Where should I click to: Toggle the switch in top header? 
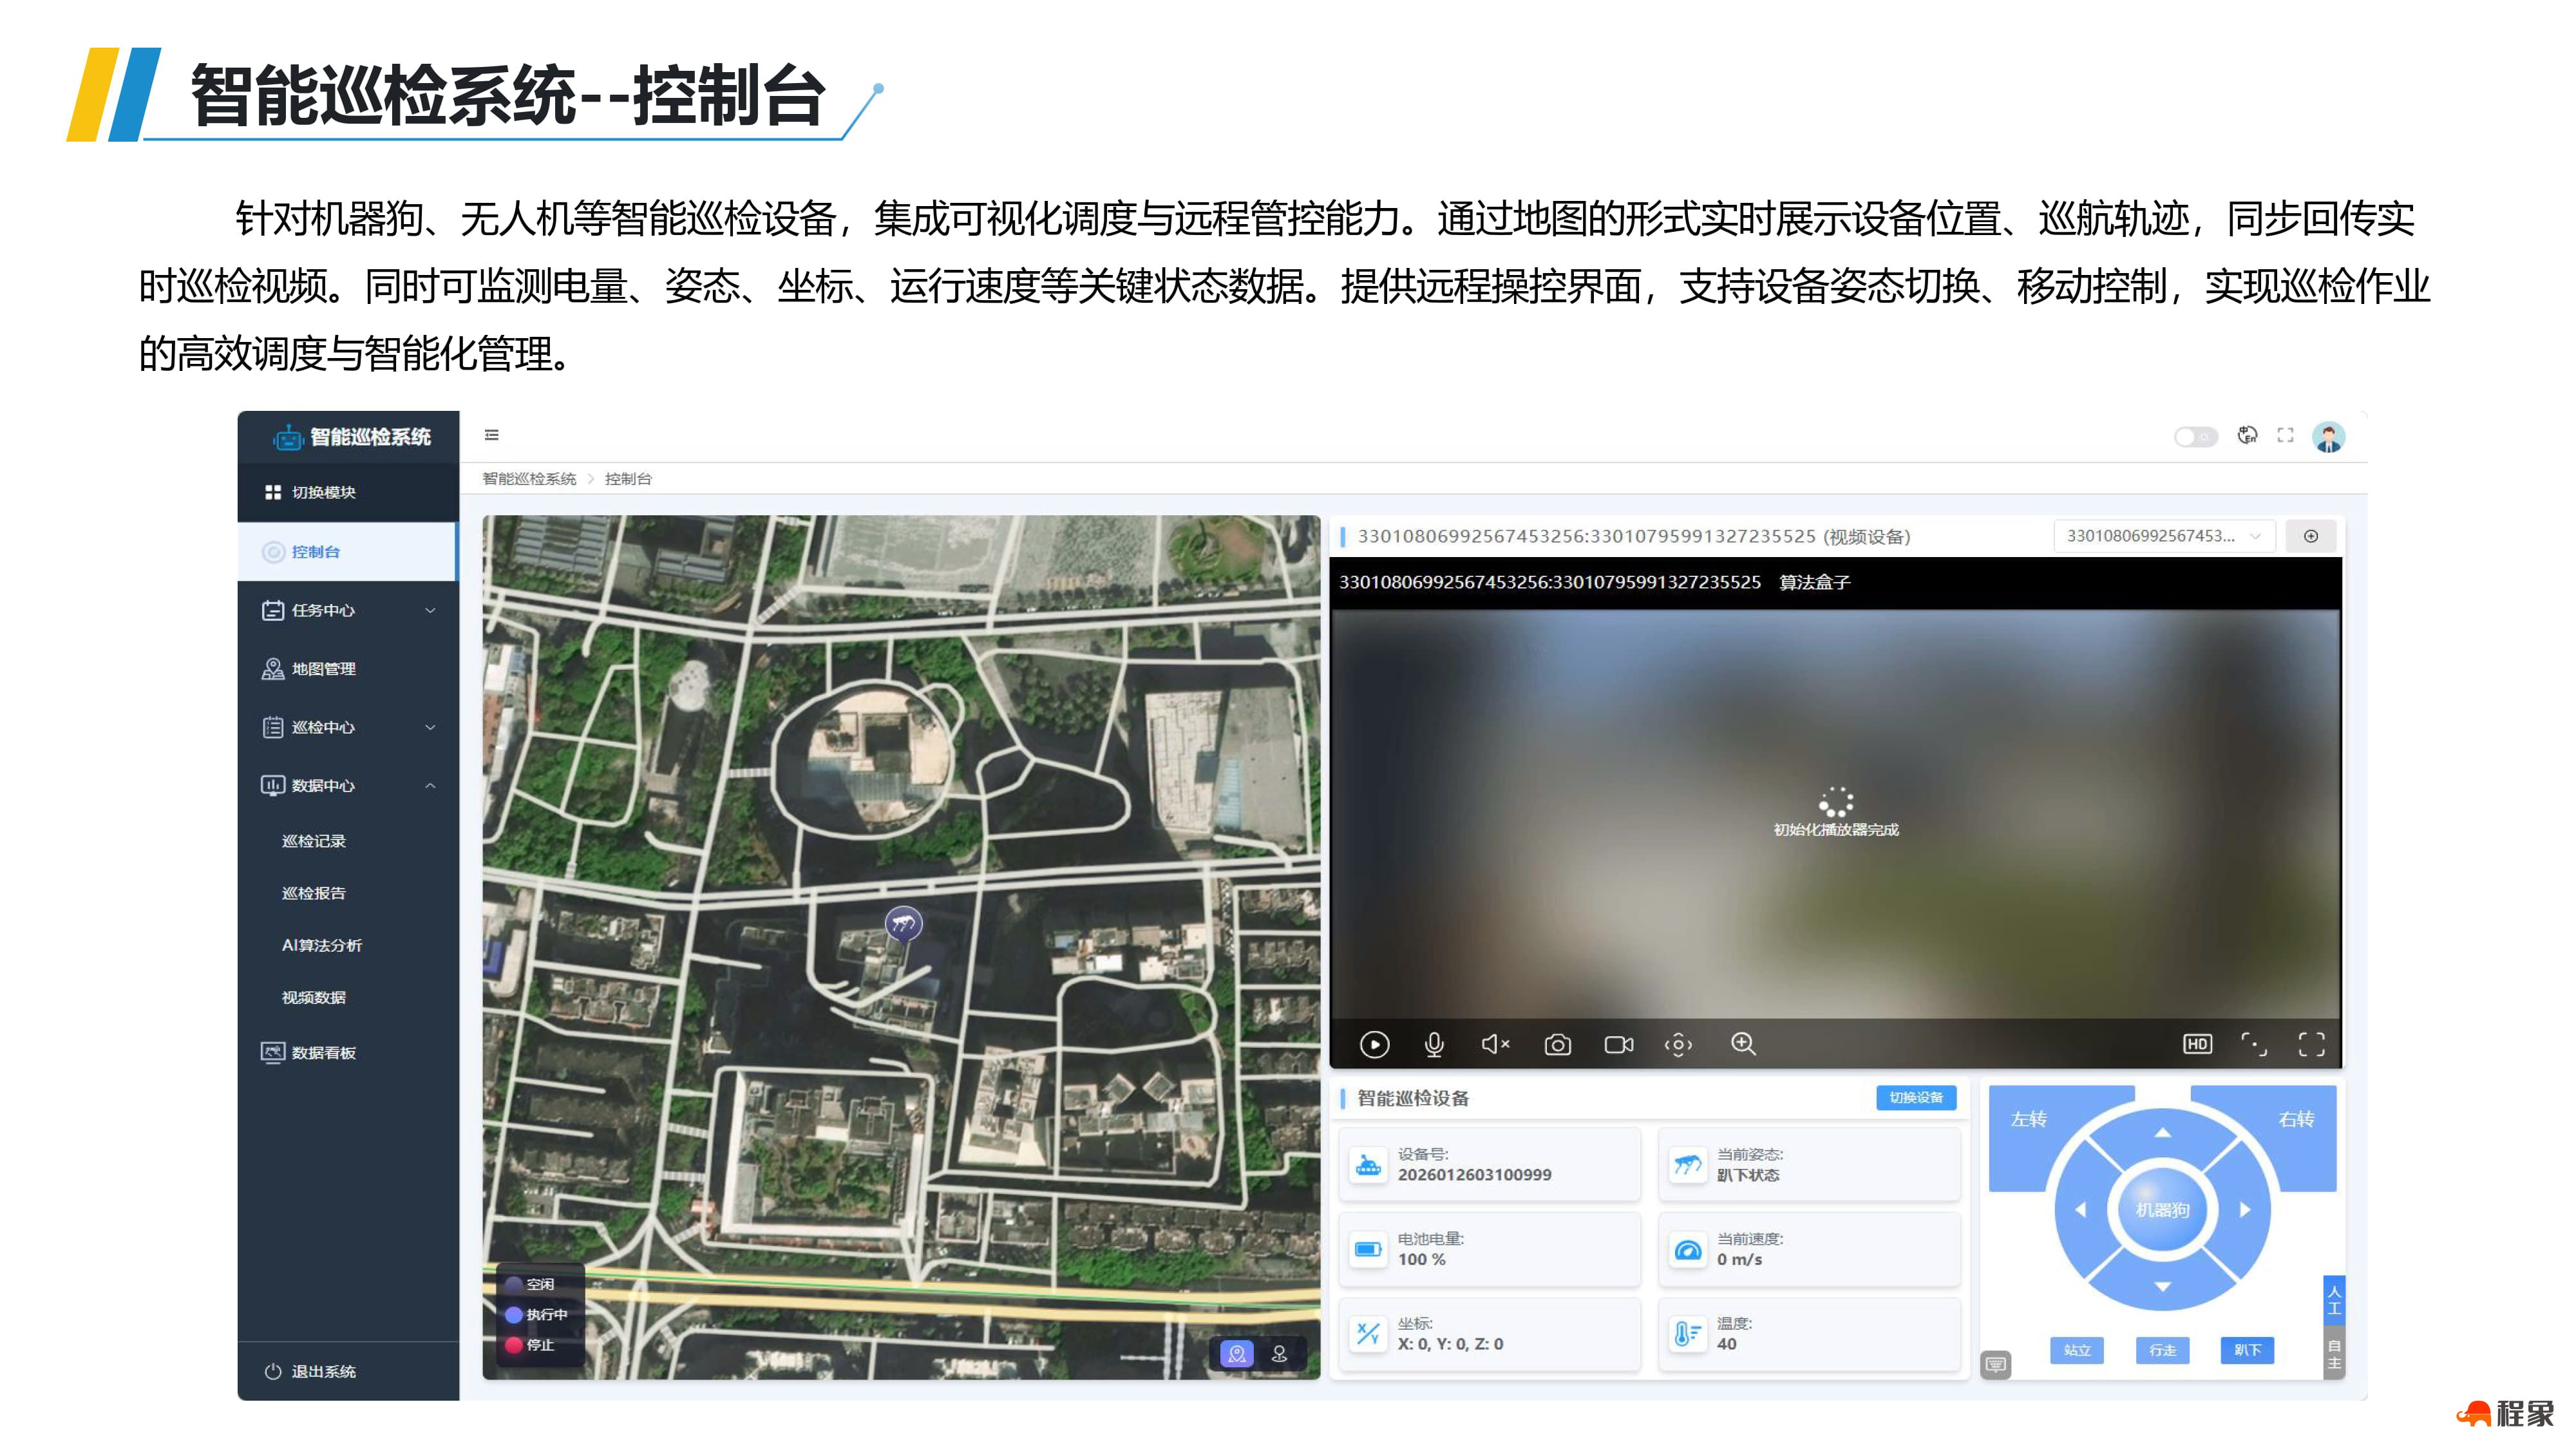pyautogui.click(x=2195, y=437)
